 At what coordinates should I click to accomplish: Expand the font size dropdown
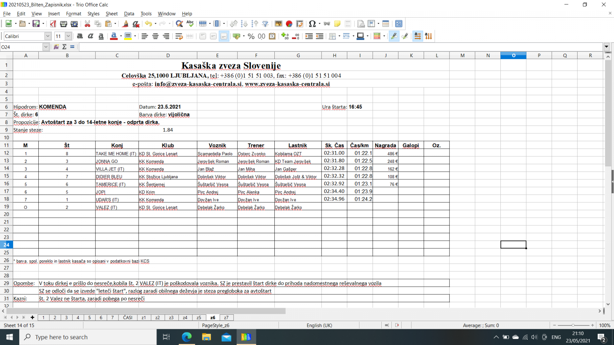(68, 36)
